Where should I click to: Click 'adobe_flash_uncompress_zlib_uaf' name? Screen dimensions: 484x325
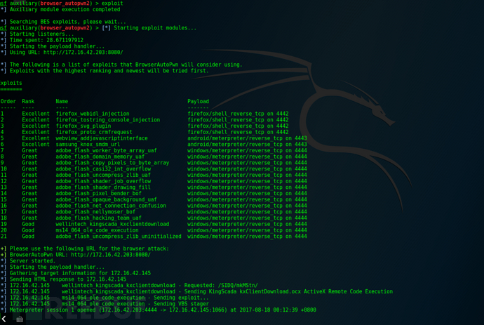(103, 175)
